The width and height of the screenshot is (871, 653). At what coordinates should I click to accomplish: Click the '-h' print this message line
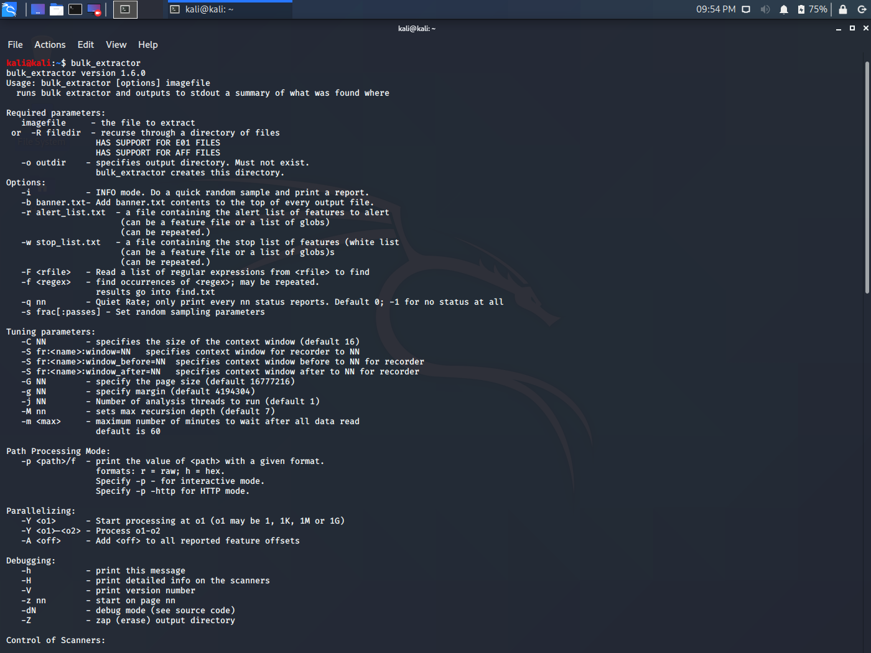click(x=103, y=570)
